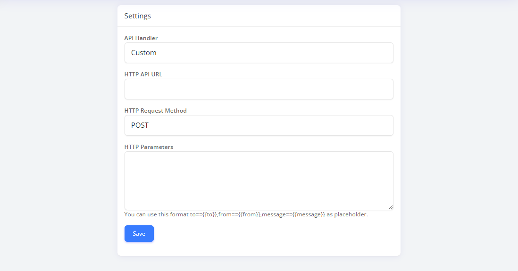
Task: Open the API Handler dropdown showing Custom
Action: coord(259,53)
